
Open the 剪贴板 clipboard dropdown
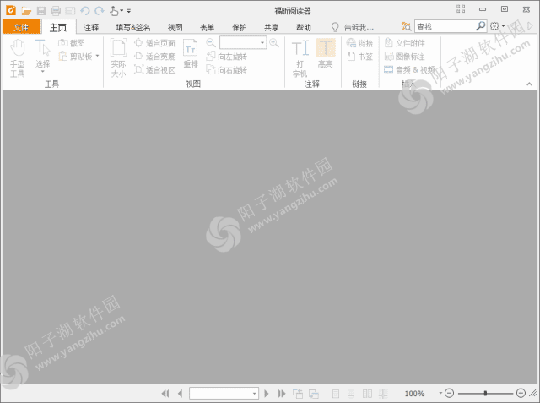point(98,56)
